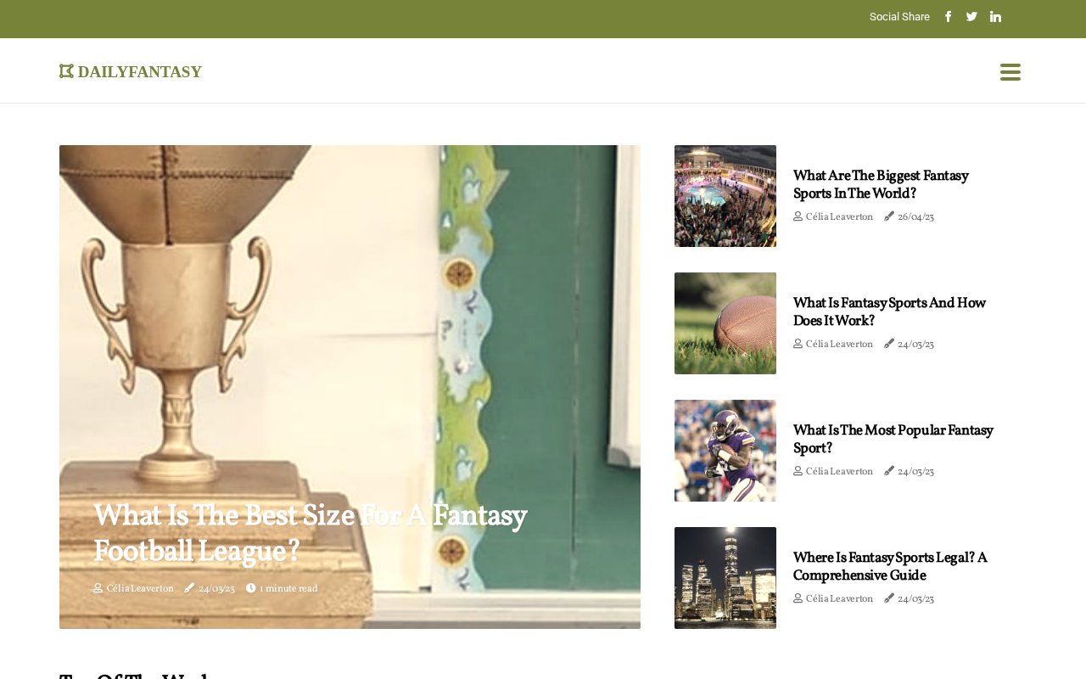Image resolution: width=1086 pixels, height=679 pixels.
Task: Open the cruise ship crowd thumbnail
Action: point(725,196)
